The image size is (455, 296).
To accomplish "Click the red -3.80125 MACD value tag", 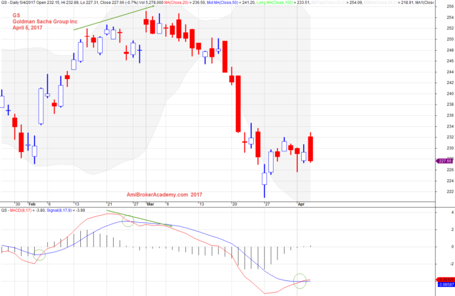I will 446,280.
